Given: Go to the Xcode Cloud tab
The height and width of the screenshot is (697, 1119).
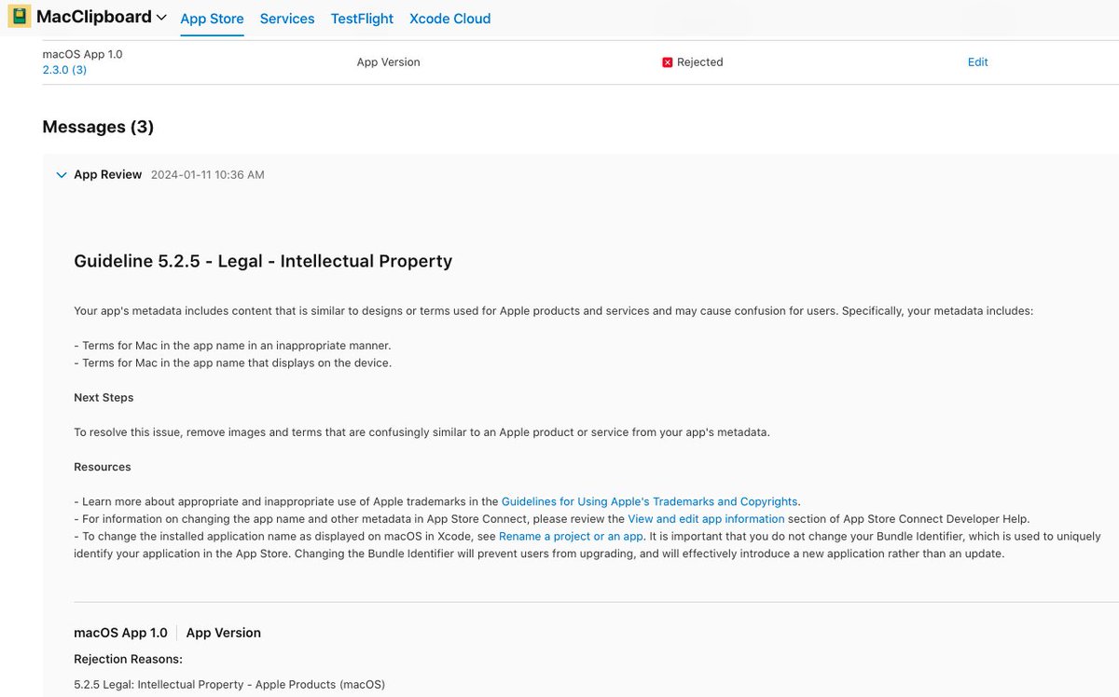Looking at the screenshot, I should (x=449, y=19).
